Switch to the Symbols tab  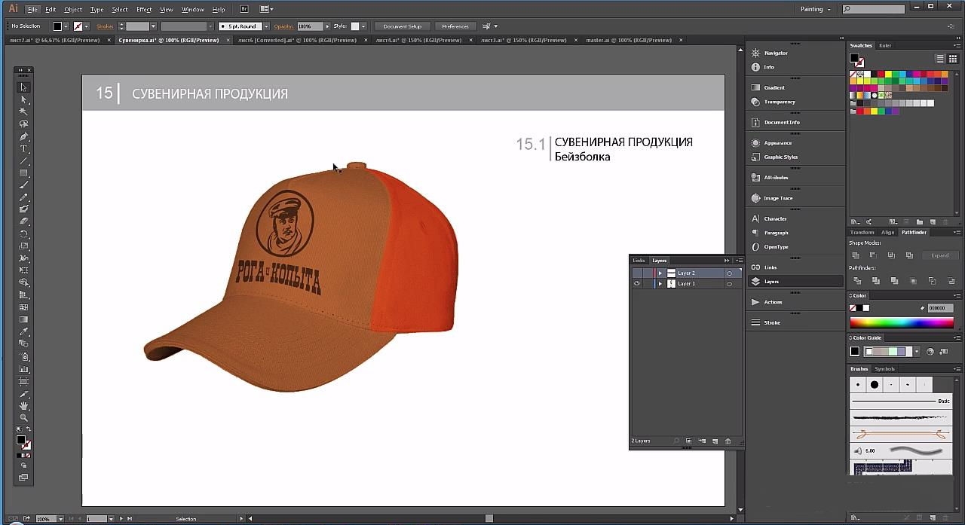tap(884, 369)
